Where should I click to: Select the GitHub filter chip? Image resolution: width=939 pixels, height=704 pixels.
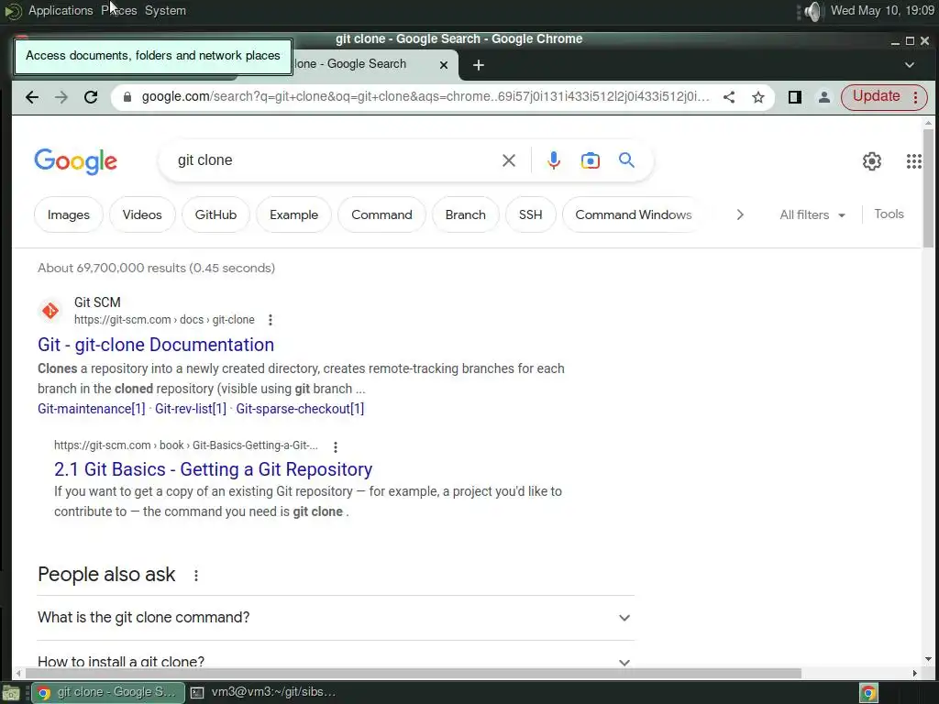click(x=215, y=214)
